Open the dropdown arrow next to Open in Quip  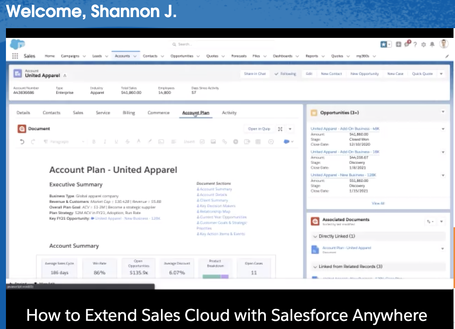point(290,129)
